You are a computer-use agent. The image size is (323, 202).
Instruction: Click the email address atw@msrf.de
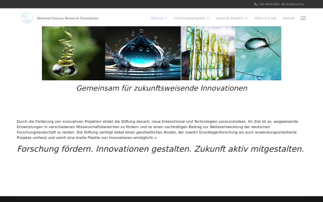coord(294,4)
